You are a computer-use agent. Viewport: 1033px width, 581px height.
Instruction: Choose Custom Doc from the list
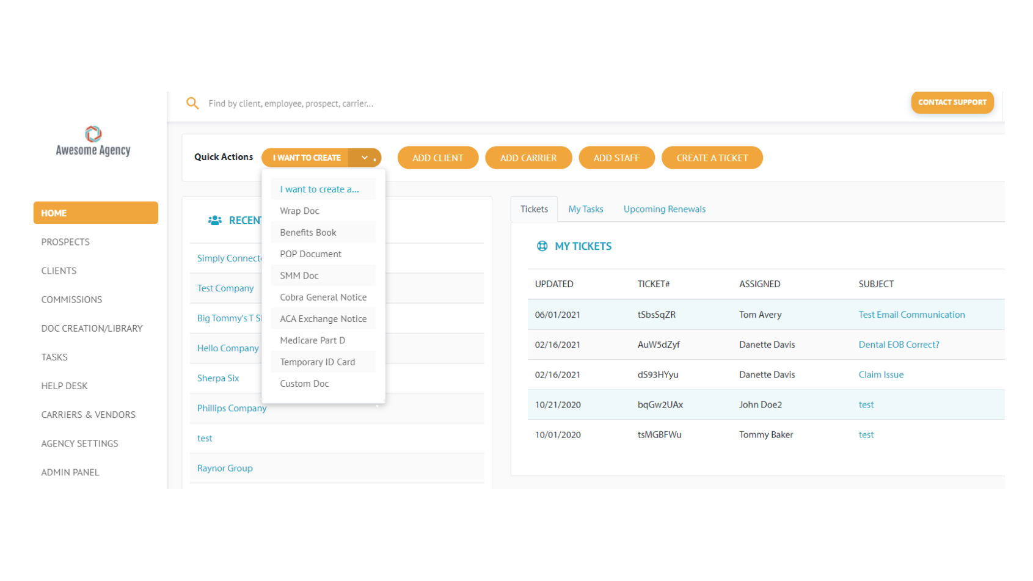[x=304, y=384]
